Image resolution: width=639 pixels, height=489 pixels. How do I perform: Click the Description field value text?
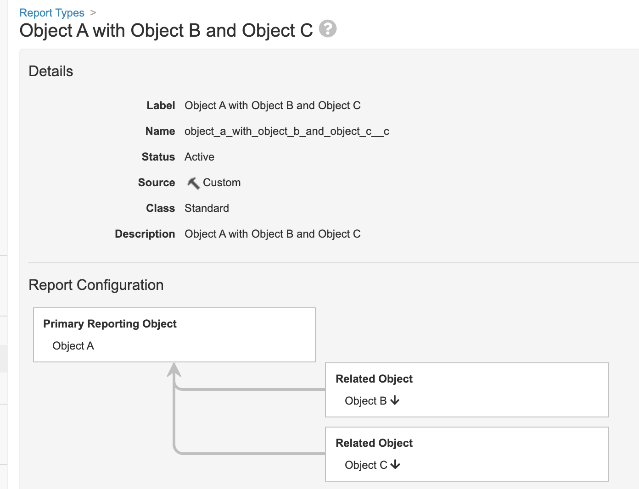pyautogui.click(x=272, y=234)
